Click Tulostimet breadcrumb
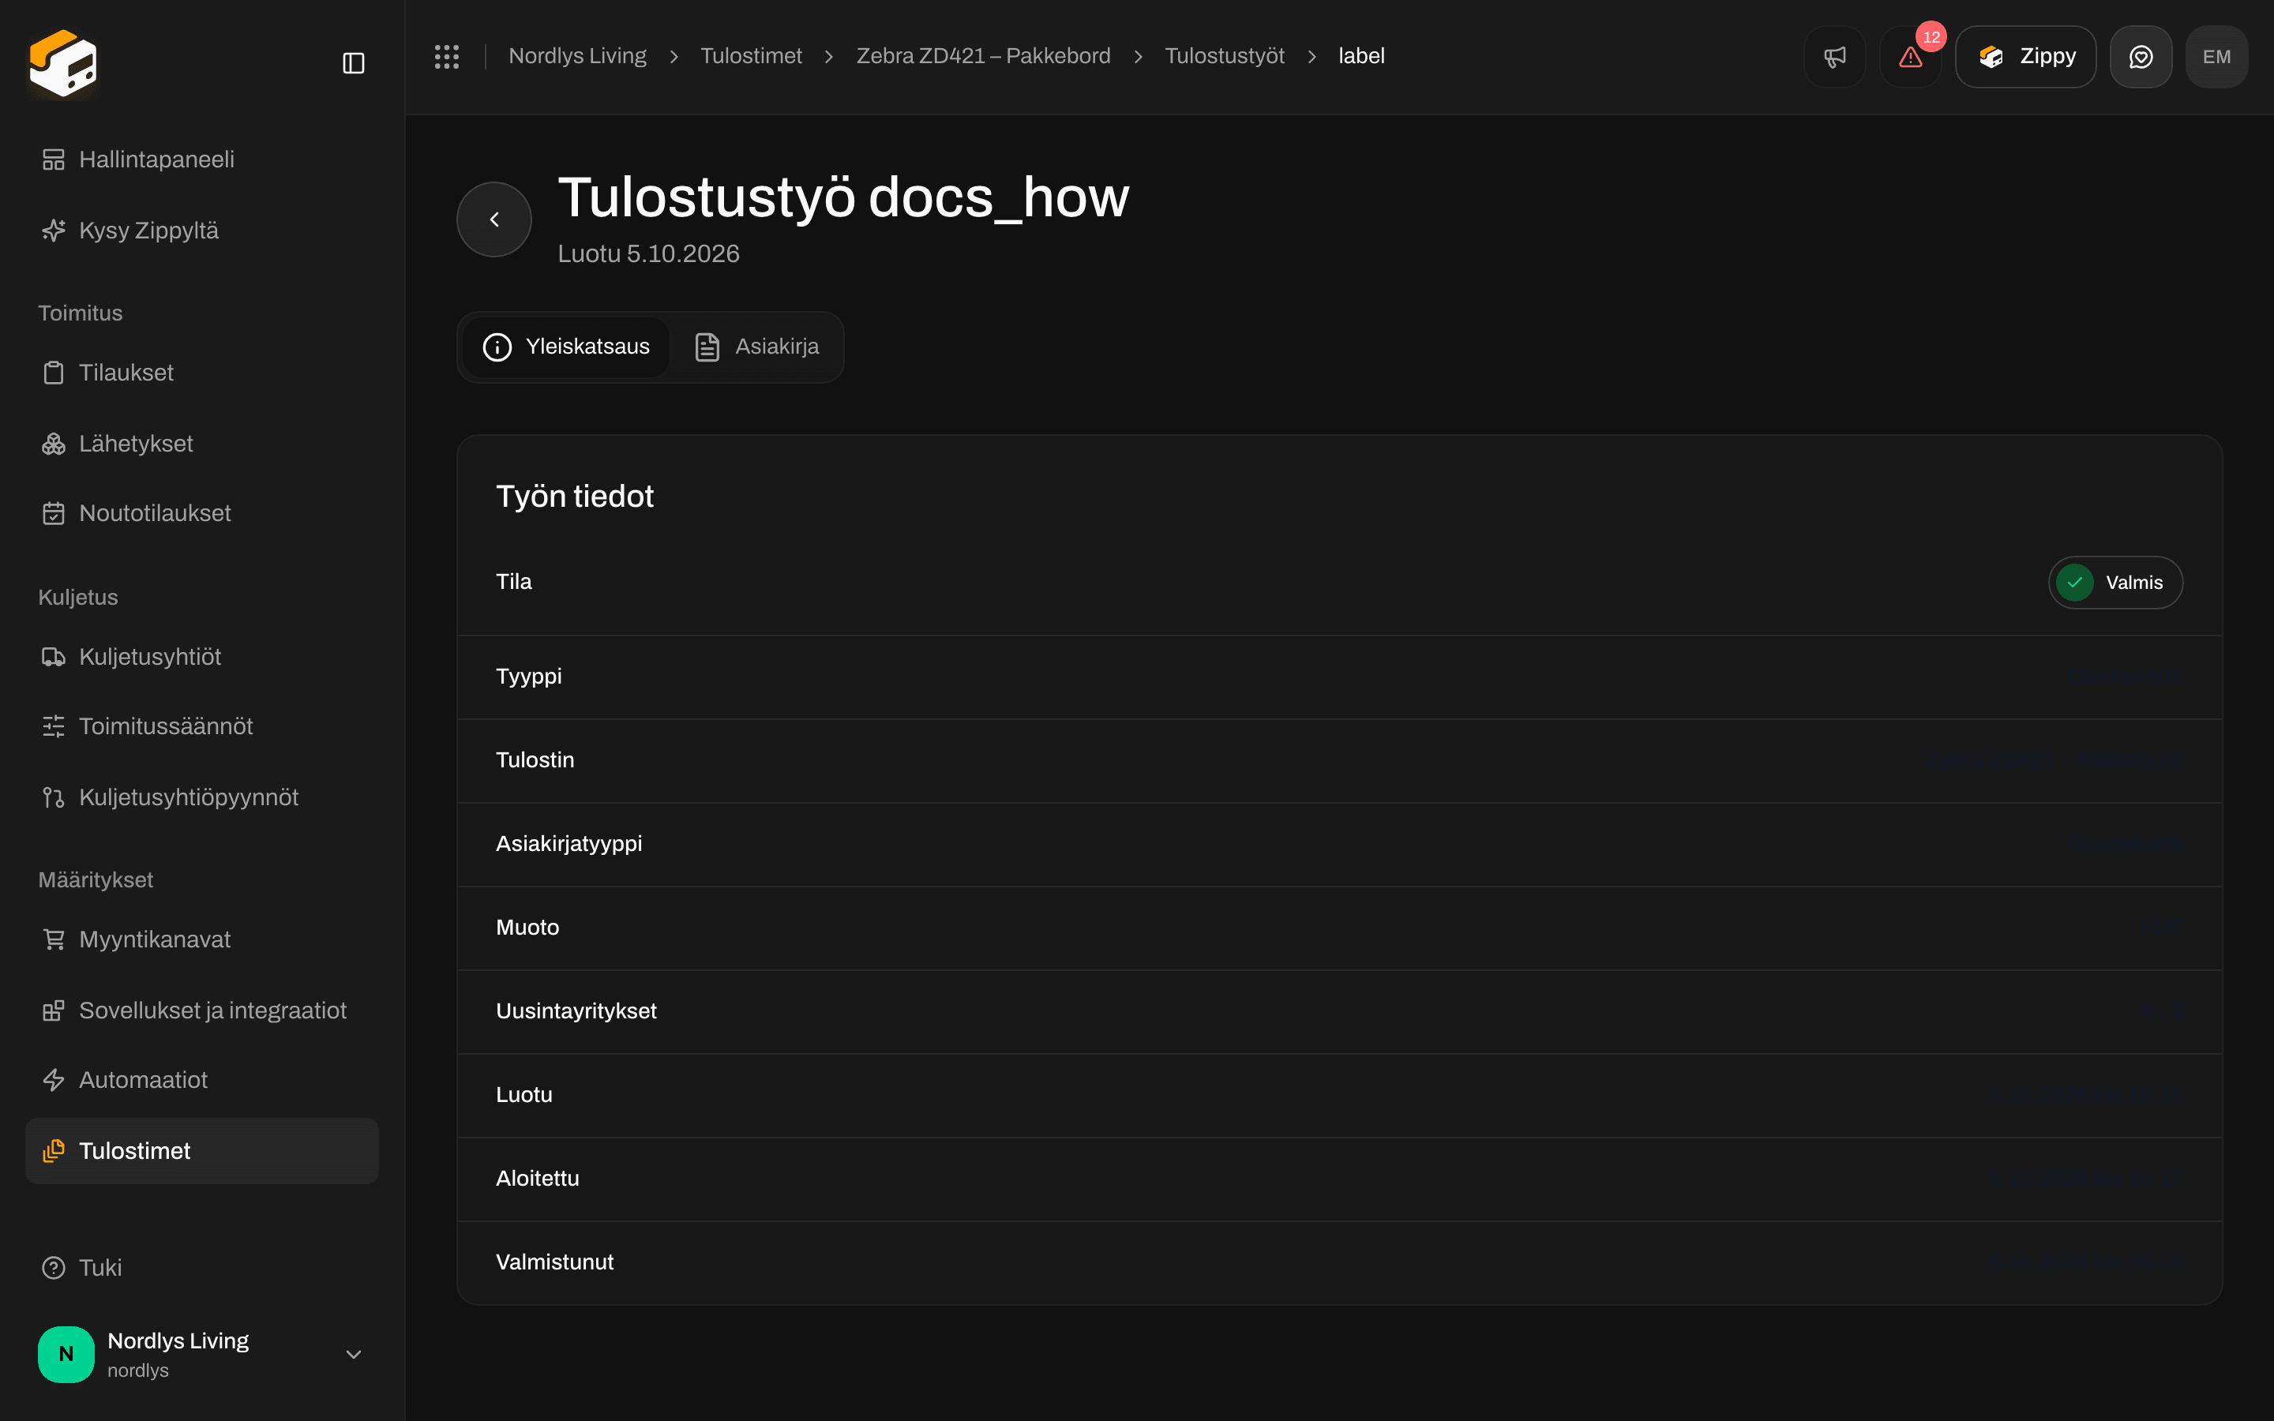2274x1421 pixels. point(751,56)
